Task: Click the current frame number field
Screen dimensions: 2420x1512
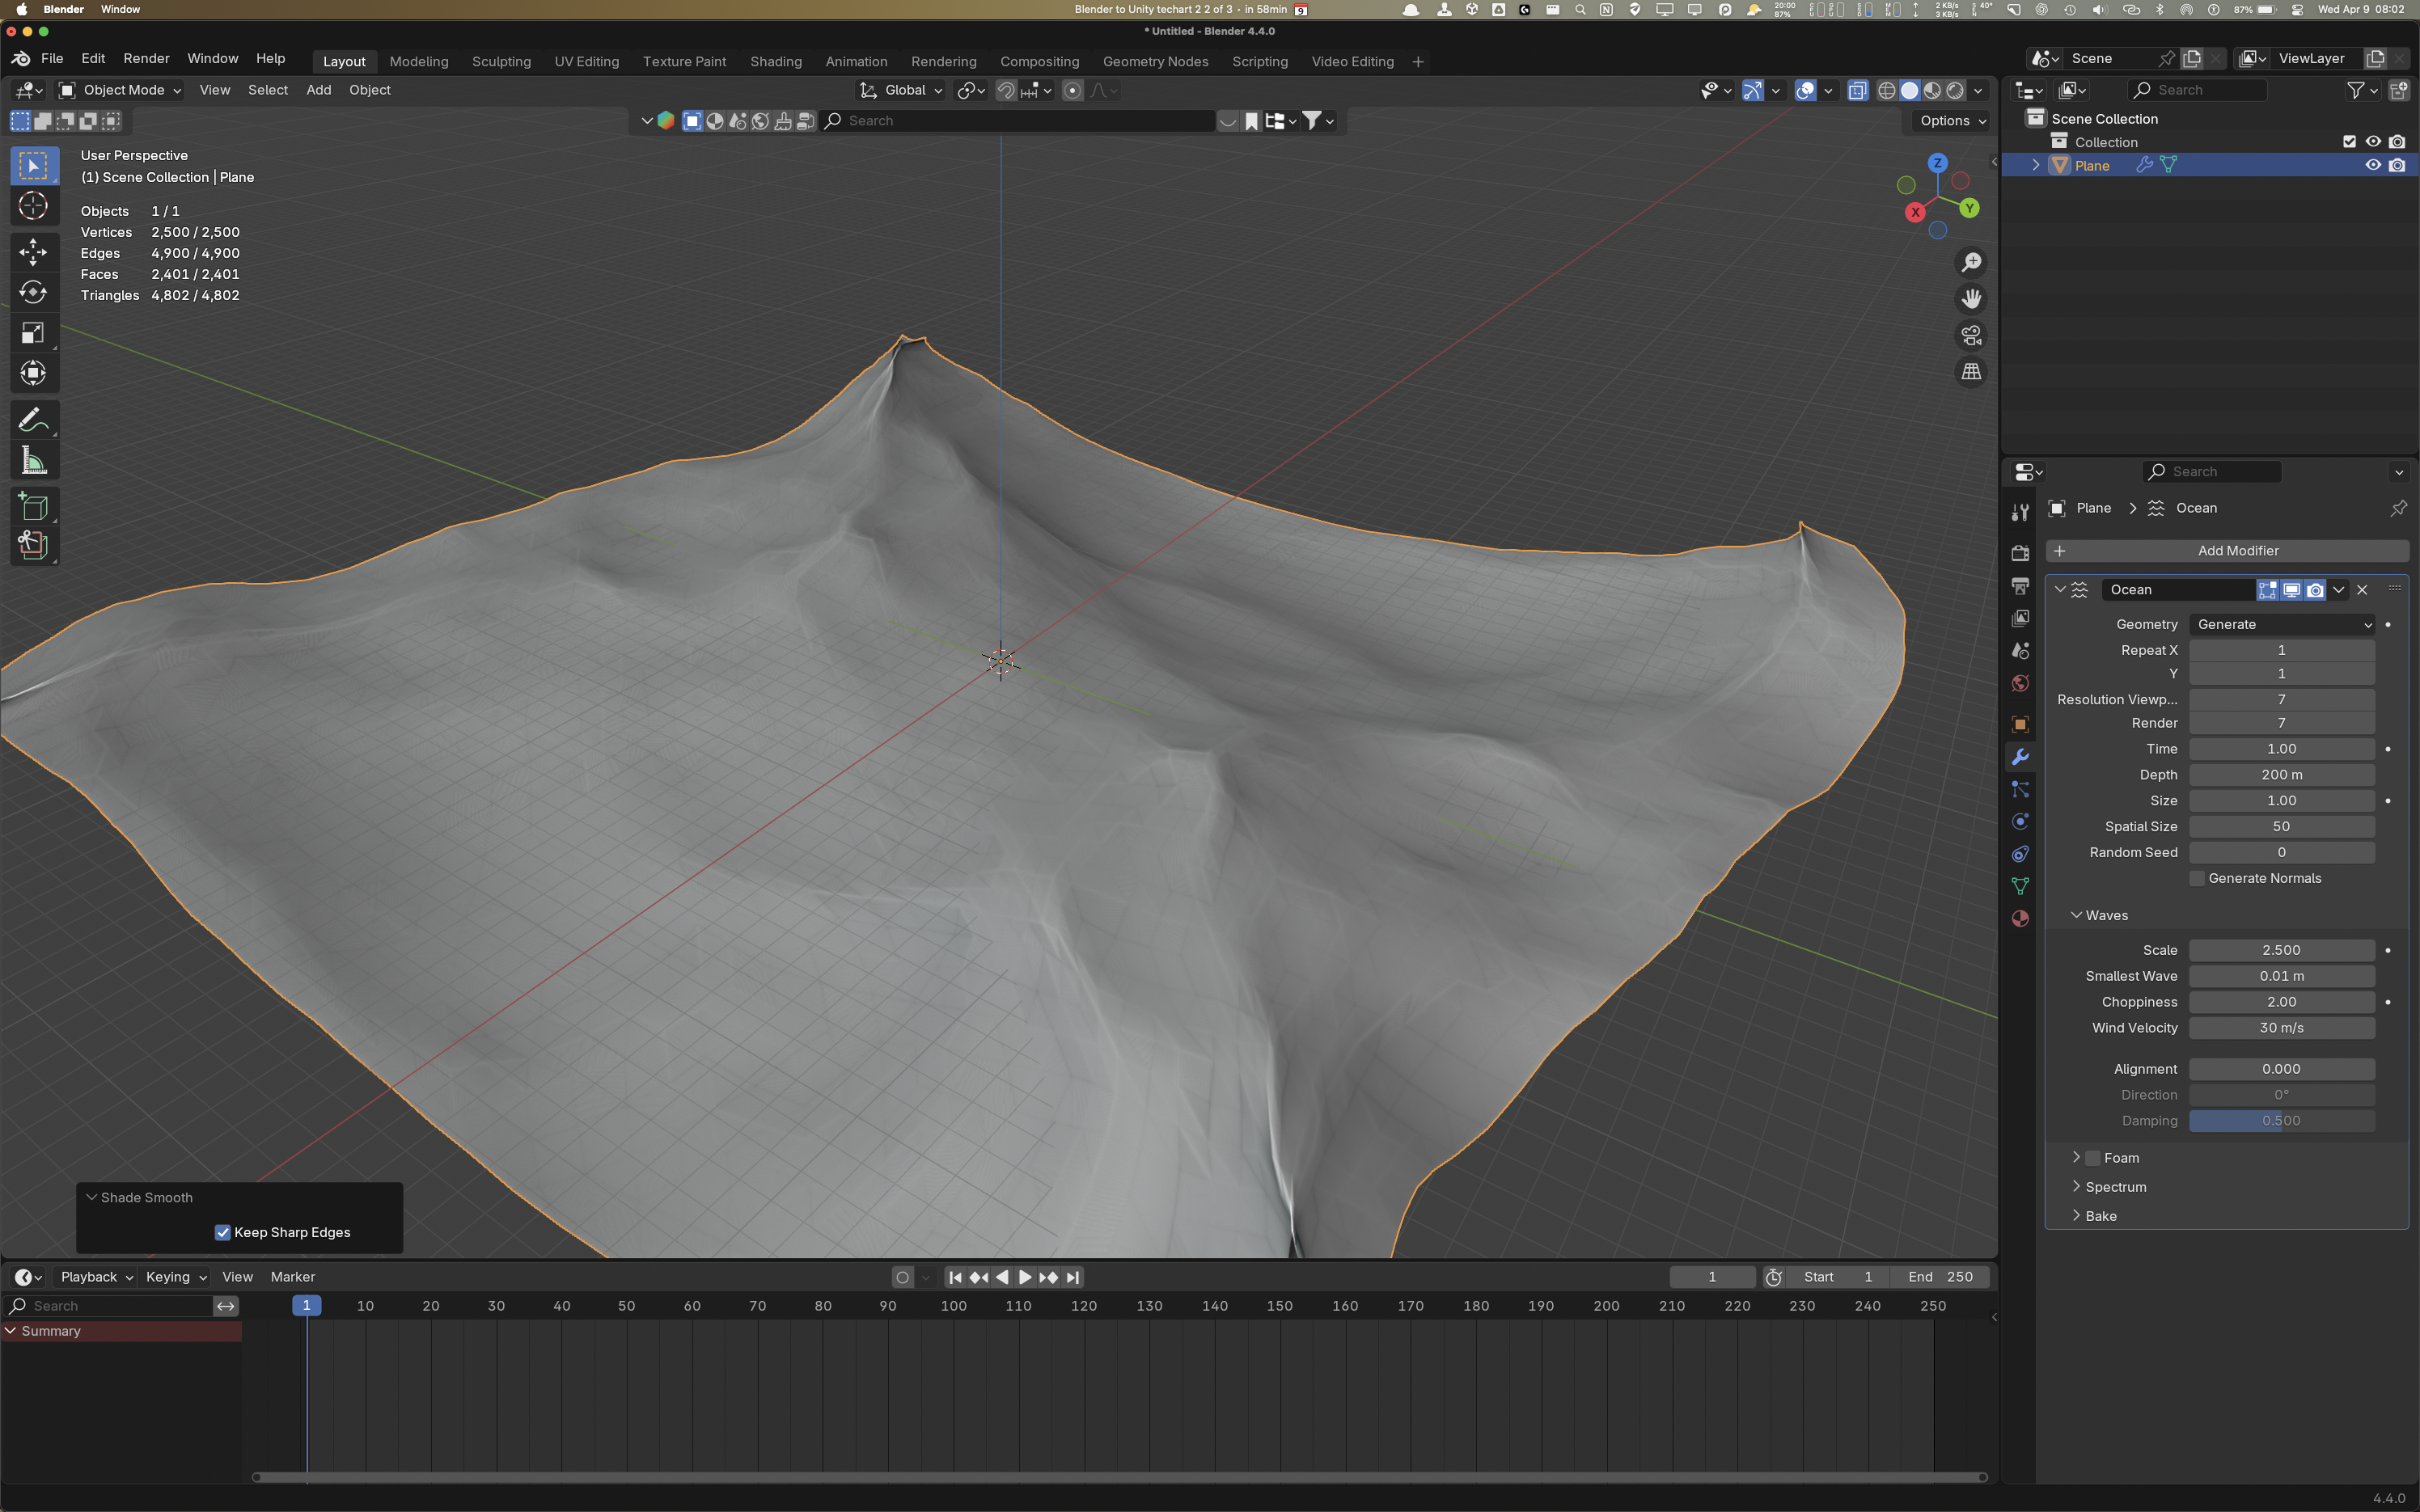Action: click(1712, 1277)
